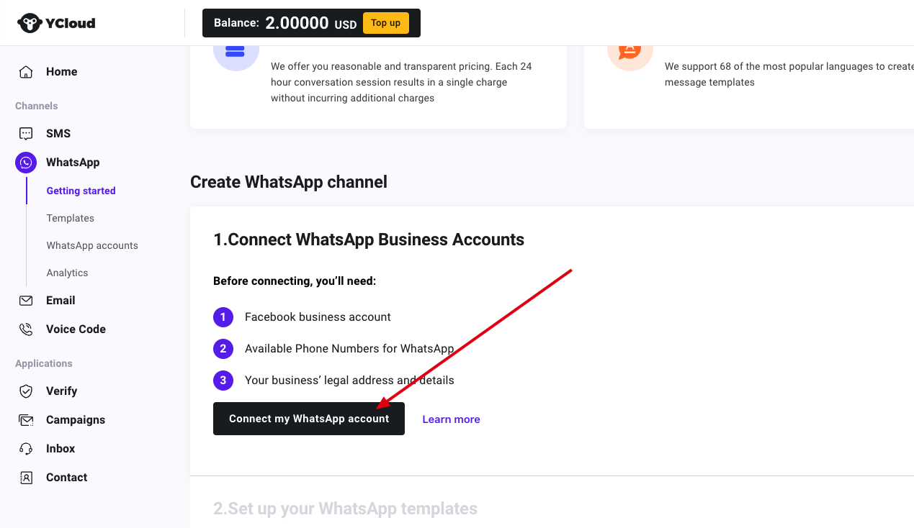Click 'Facebook business account' requirement text
Image resolution: width=914 pixels, height=528 pixels.
click(x=318, y=317)
